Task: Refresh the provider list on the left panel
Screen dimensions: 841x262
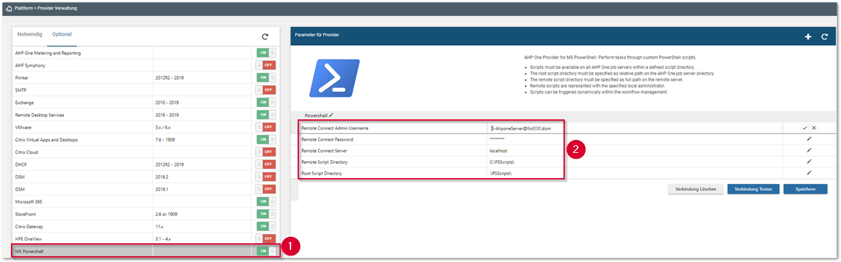Action: 265,37
